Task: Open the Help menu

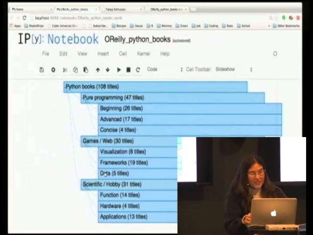Action: coord(165,54)
